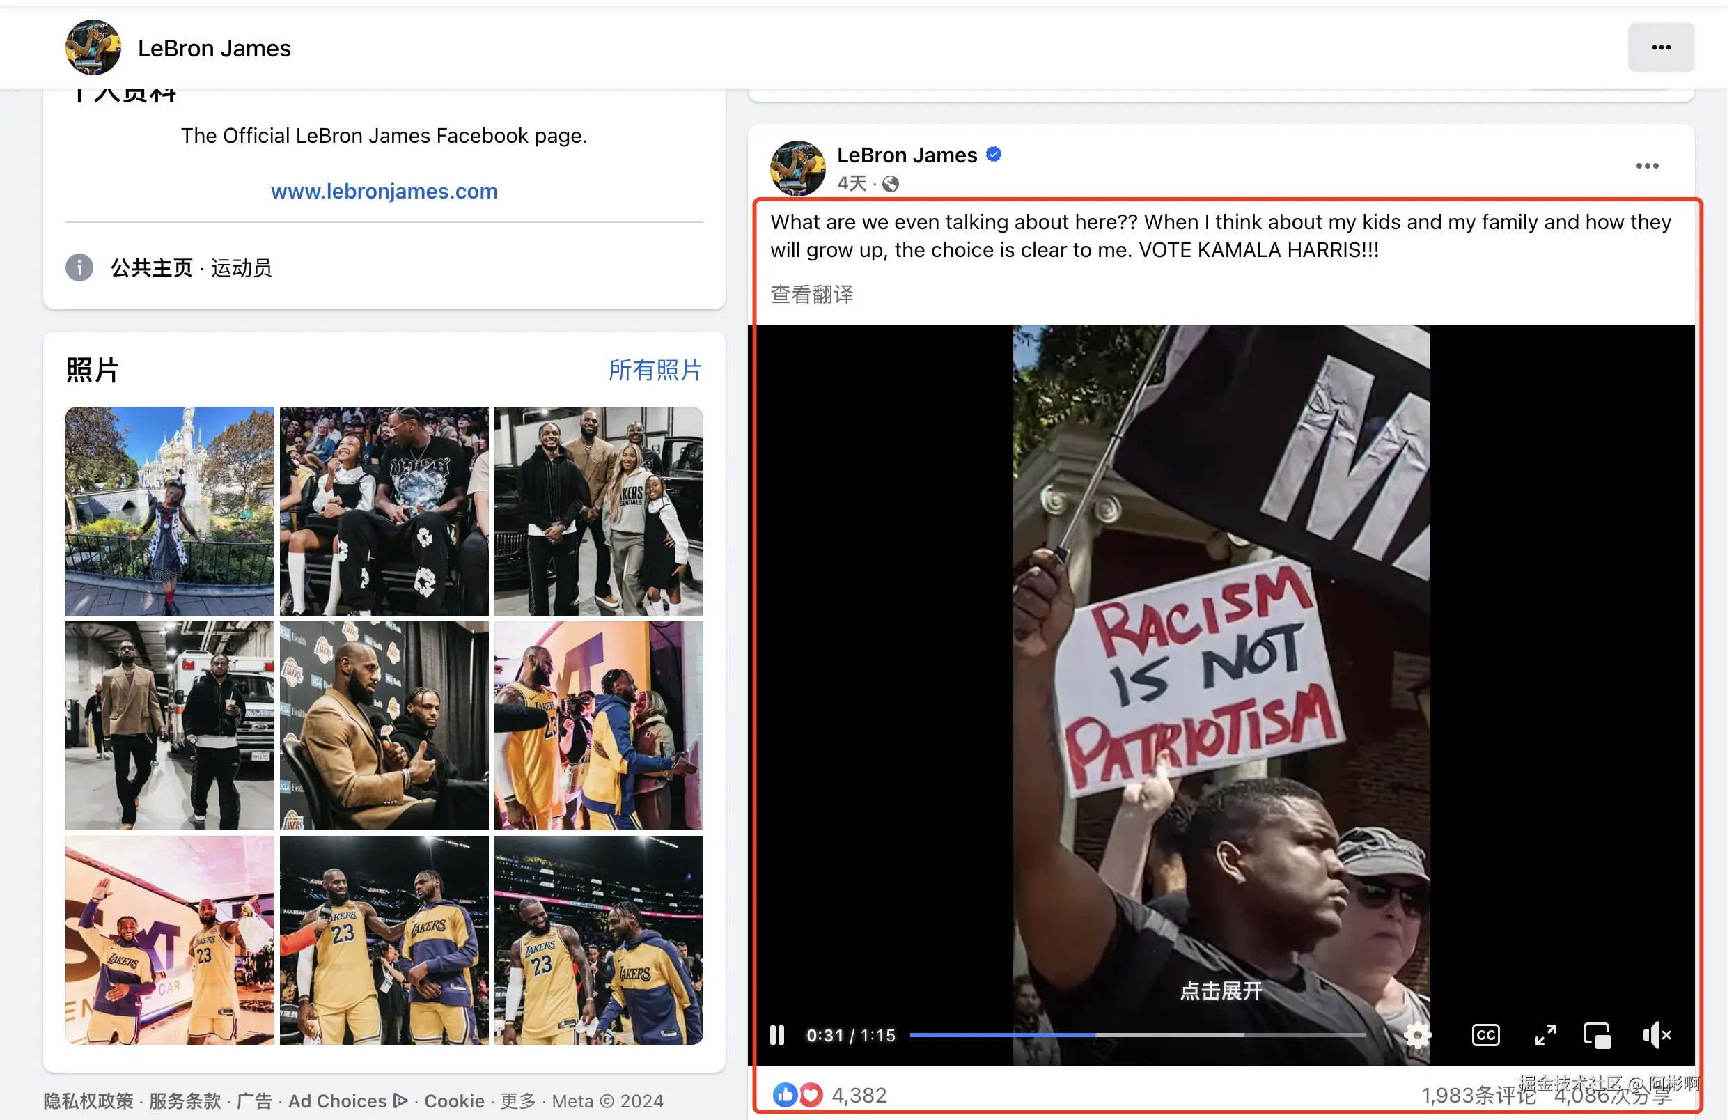Open page header more options menu

[1661, 48]
